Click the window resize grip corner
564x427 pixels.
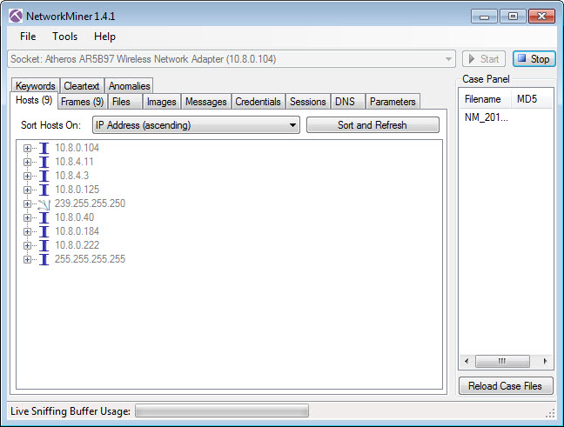point(550,413)
